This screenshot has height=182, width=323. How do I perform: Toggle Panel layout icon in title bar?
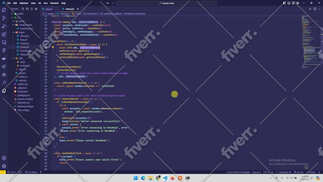(x=289, y=3)
